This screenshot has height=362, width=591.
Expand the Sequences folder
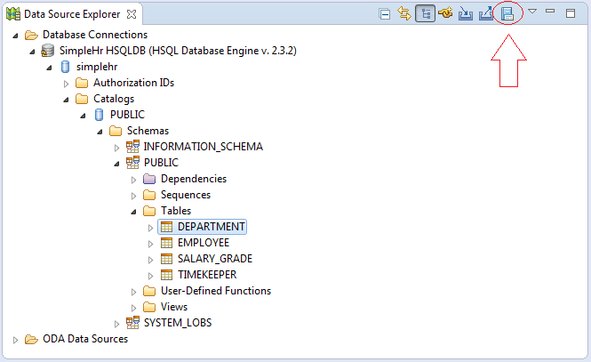(x=133, y=196)
